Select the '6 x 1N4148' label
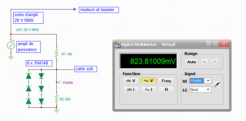This screenshot has height=121, width=246. (x=39, y=63)
